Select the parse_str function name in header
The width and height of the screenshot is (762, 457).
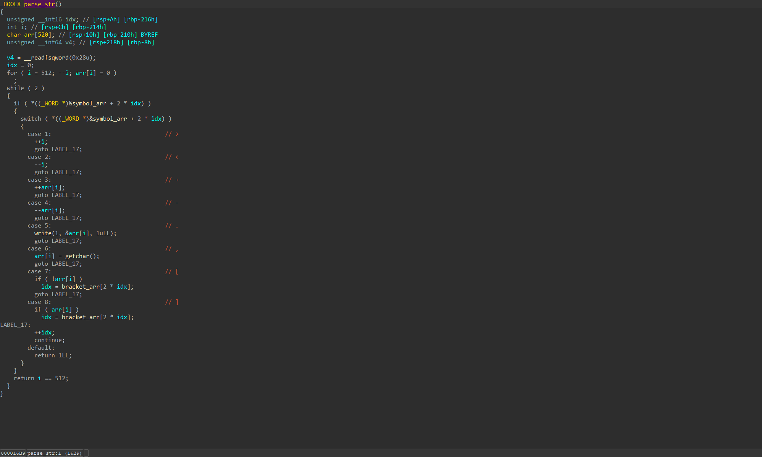tap(39, 4)
